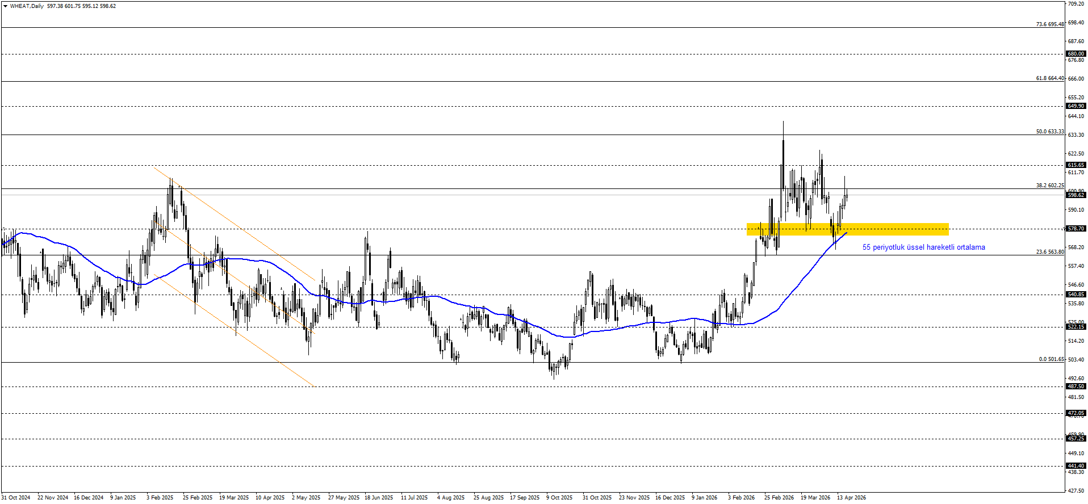Open the WHEAT,Daily chart dropdown arrow

[x=5, y=6]
